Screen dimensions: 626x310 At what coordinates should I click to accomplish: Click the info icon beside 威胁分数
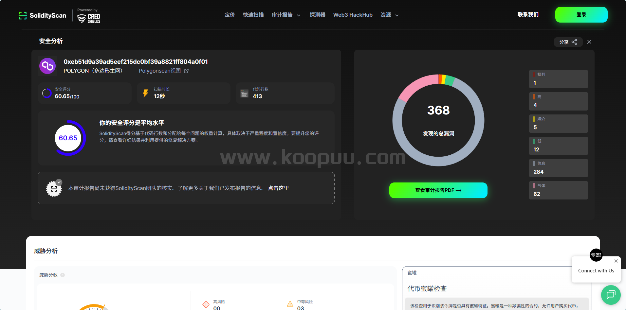pyautogui.click(x=63, y=275)
